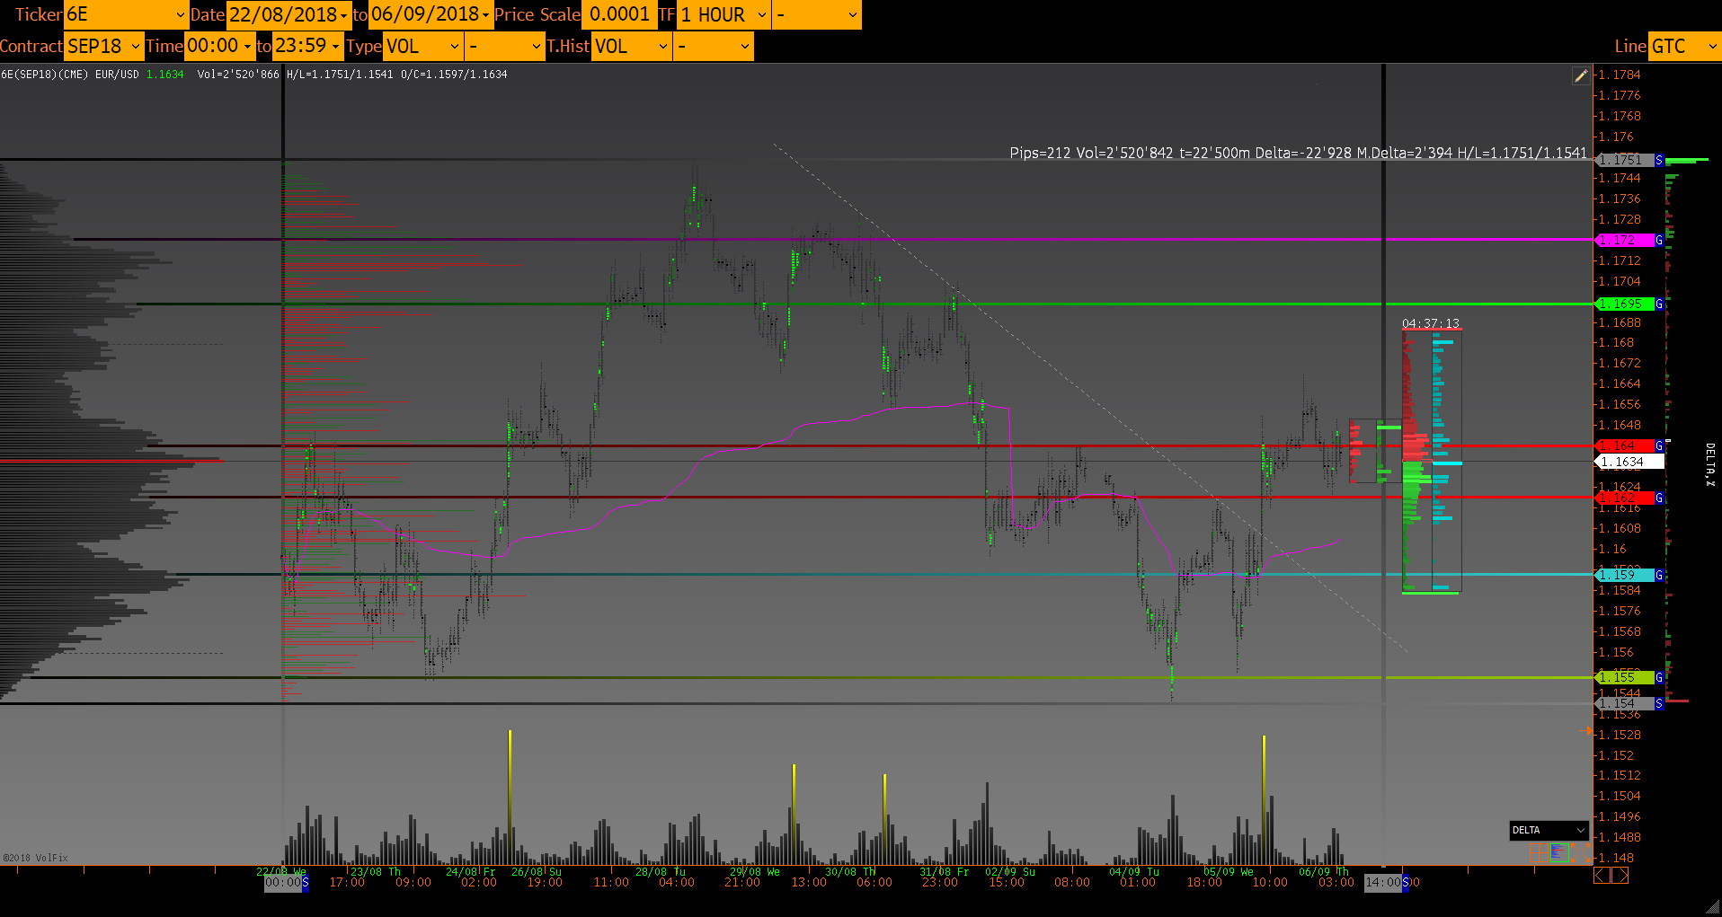
Task: Toggle the G marker on the 1.159 level
Action: 1659,575
